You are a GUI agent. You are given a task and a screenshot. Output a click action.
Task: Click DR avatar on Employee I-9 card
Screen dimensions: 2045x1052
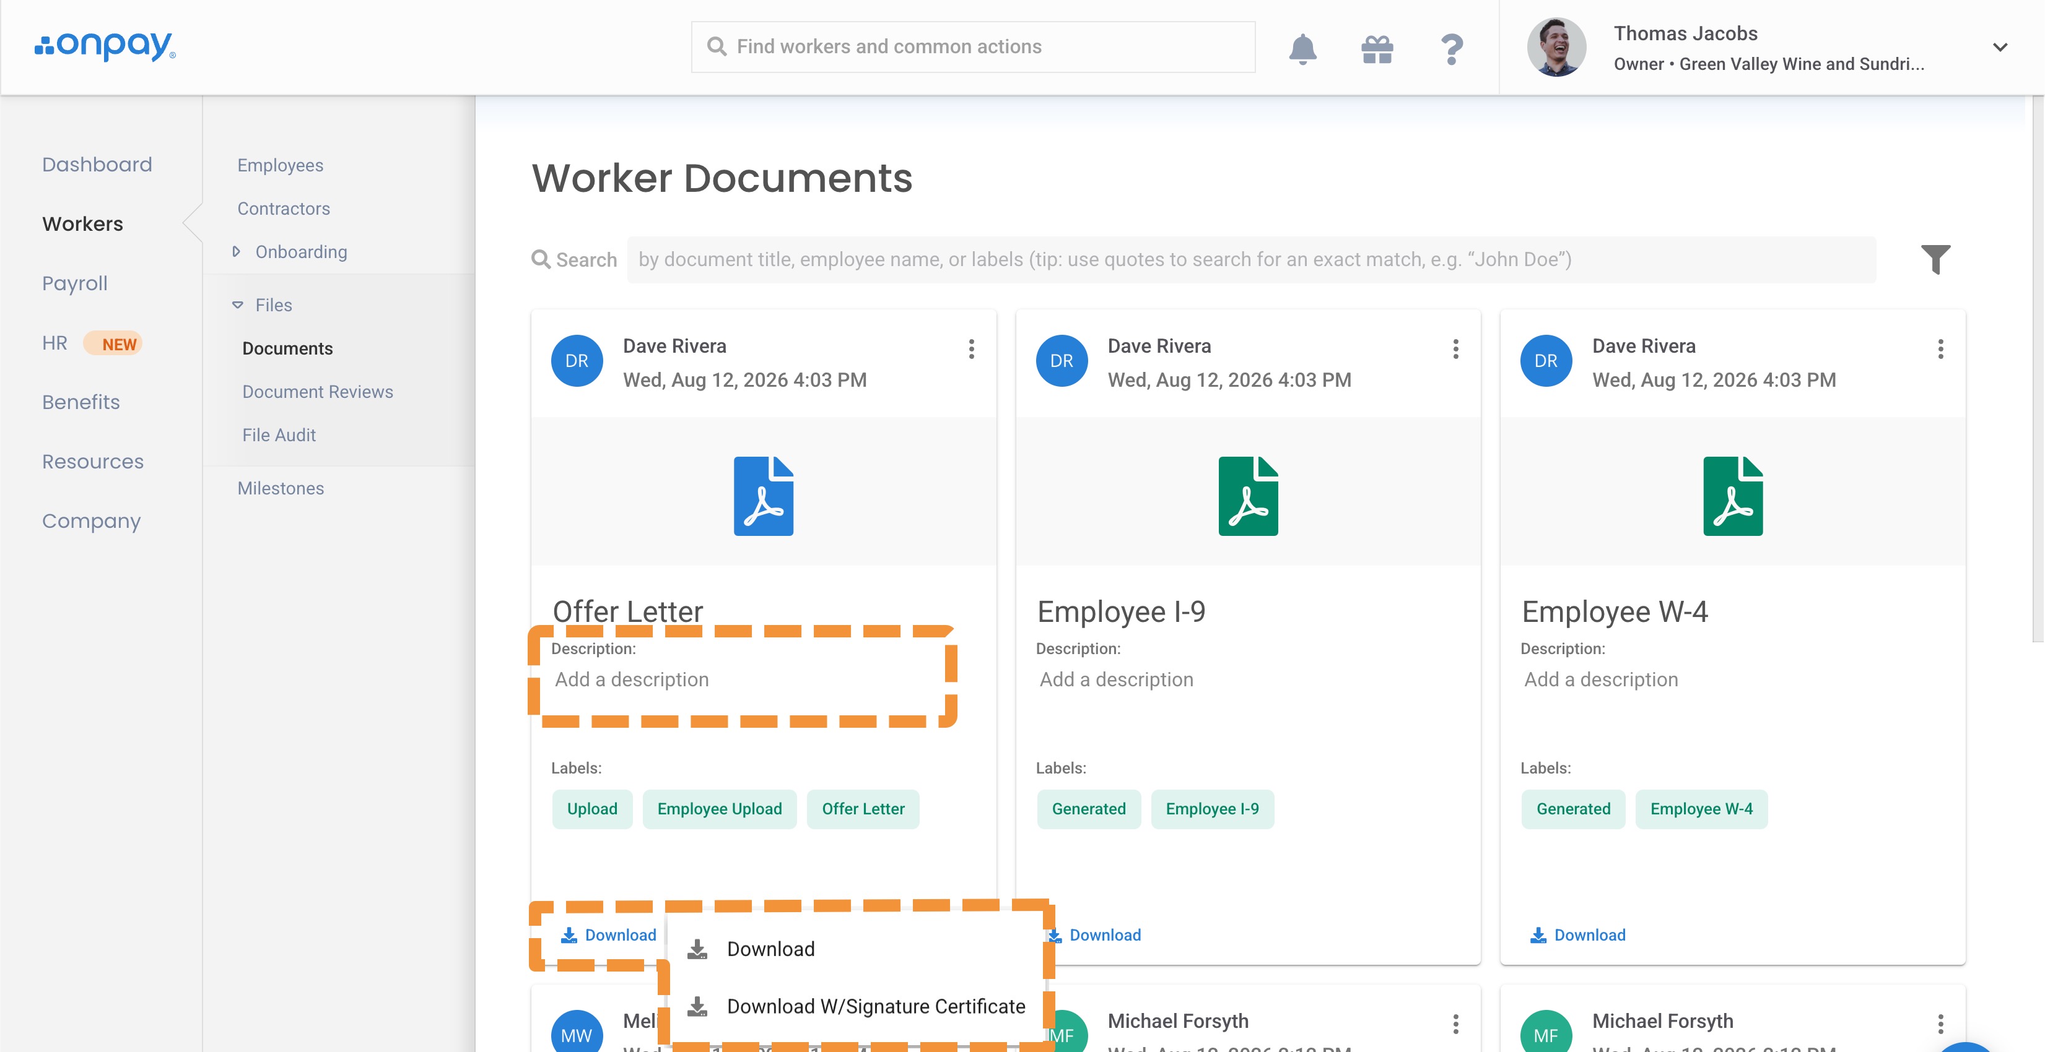click(1062, 361)
